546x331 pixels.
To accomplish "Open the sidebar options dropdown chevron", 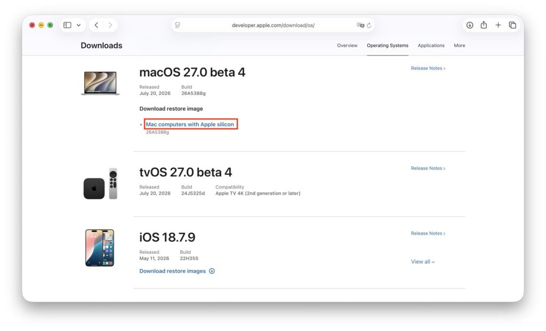I will [x=79, y=25].
